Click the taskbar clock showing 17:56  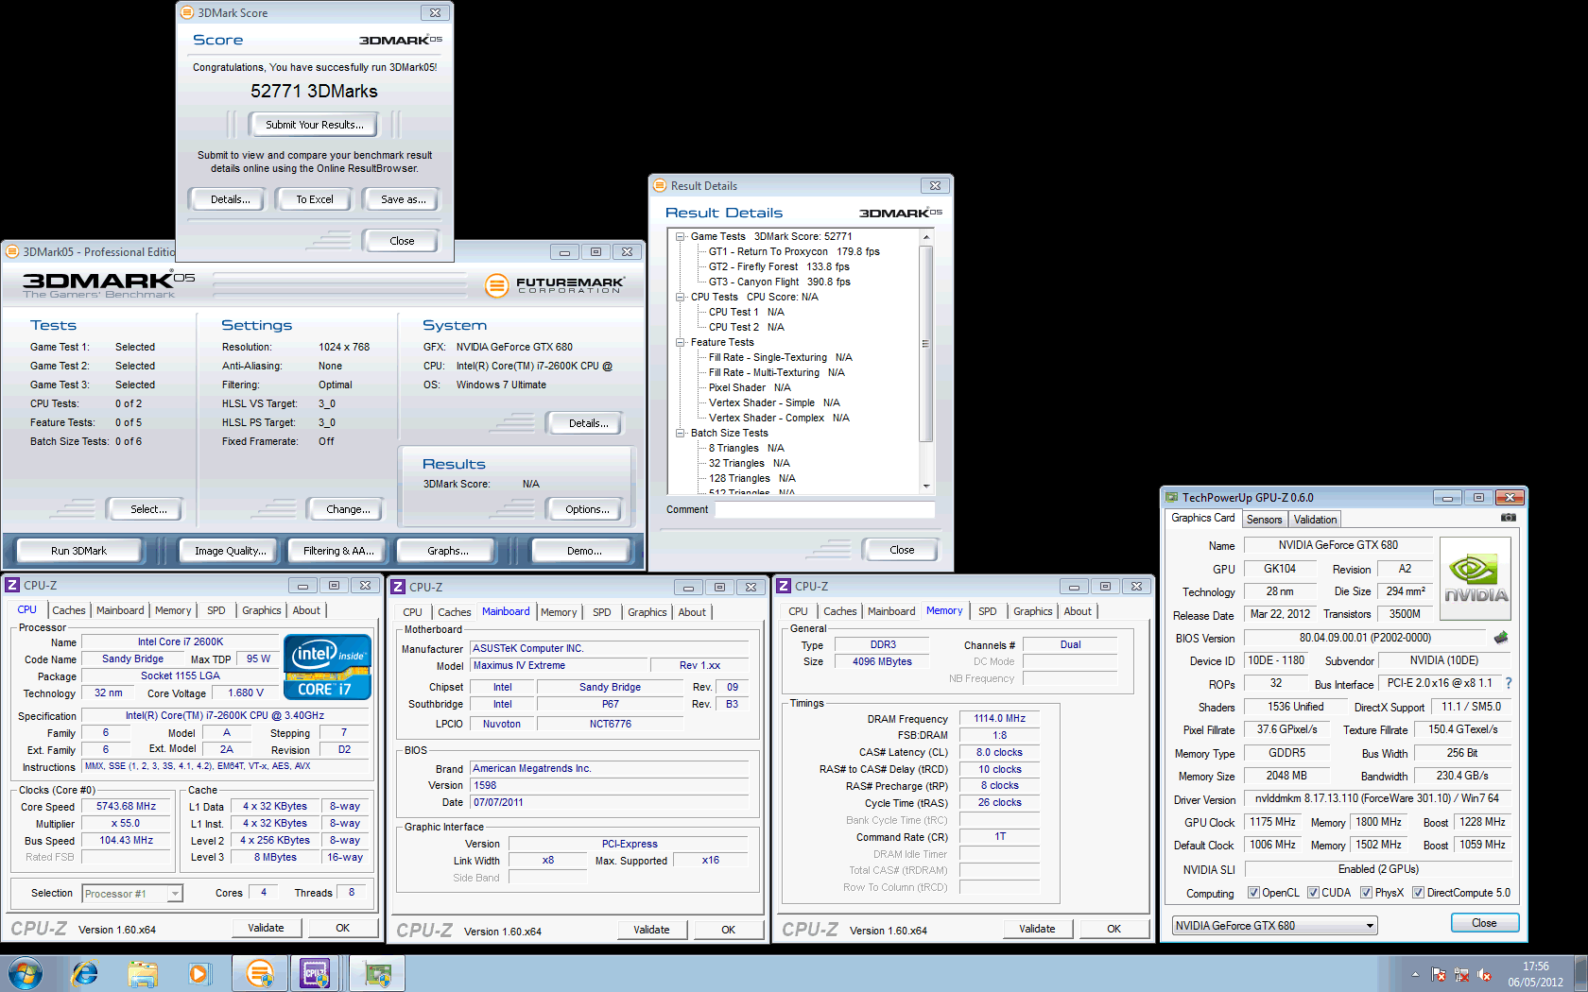pos(1535,974)
